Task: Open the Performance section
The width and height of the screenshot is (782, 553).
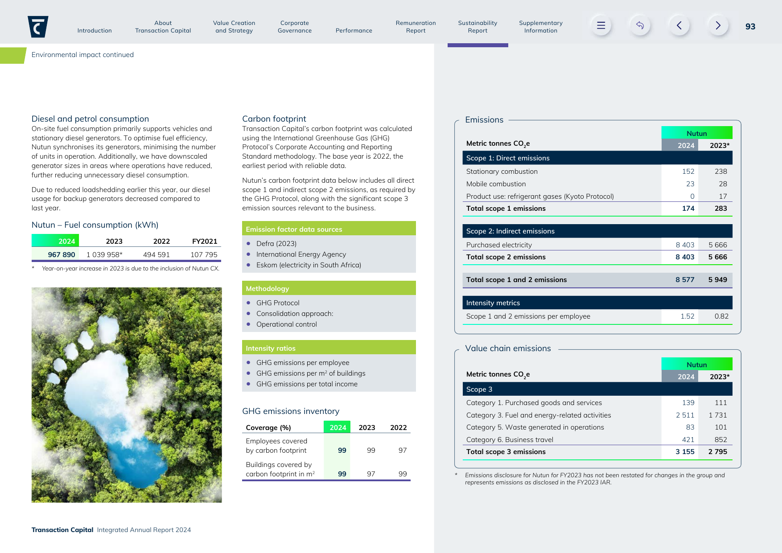Action: [x=354, y=31]
